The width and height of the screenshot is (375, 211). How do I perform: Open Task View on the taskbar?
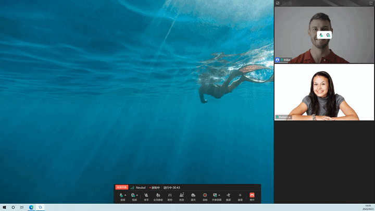point(22,207)
